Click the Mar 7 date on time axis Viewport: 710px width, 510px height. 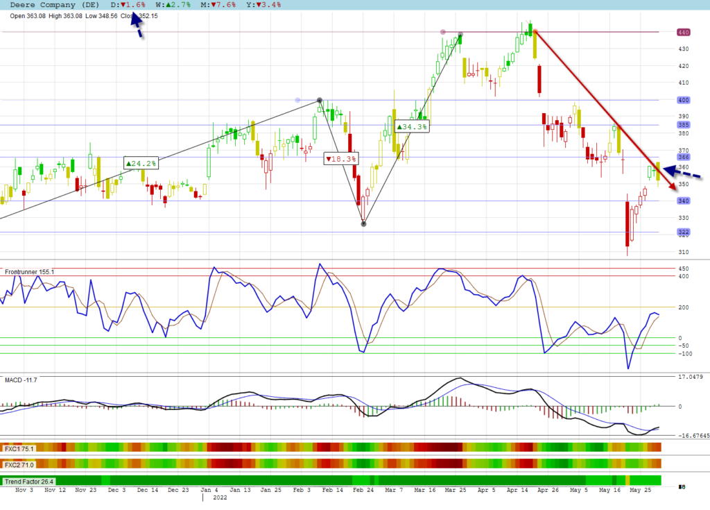[394, 490]
